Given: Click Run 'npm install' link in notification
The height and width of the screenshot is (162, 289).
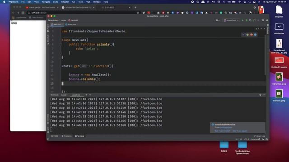Looking at the screenshot, I should pos(223,131).
